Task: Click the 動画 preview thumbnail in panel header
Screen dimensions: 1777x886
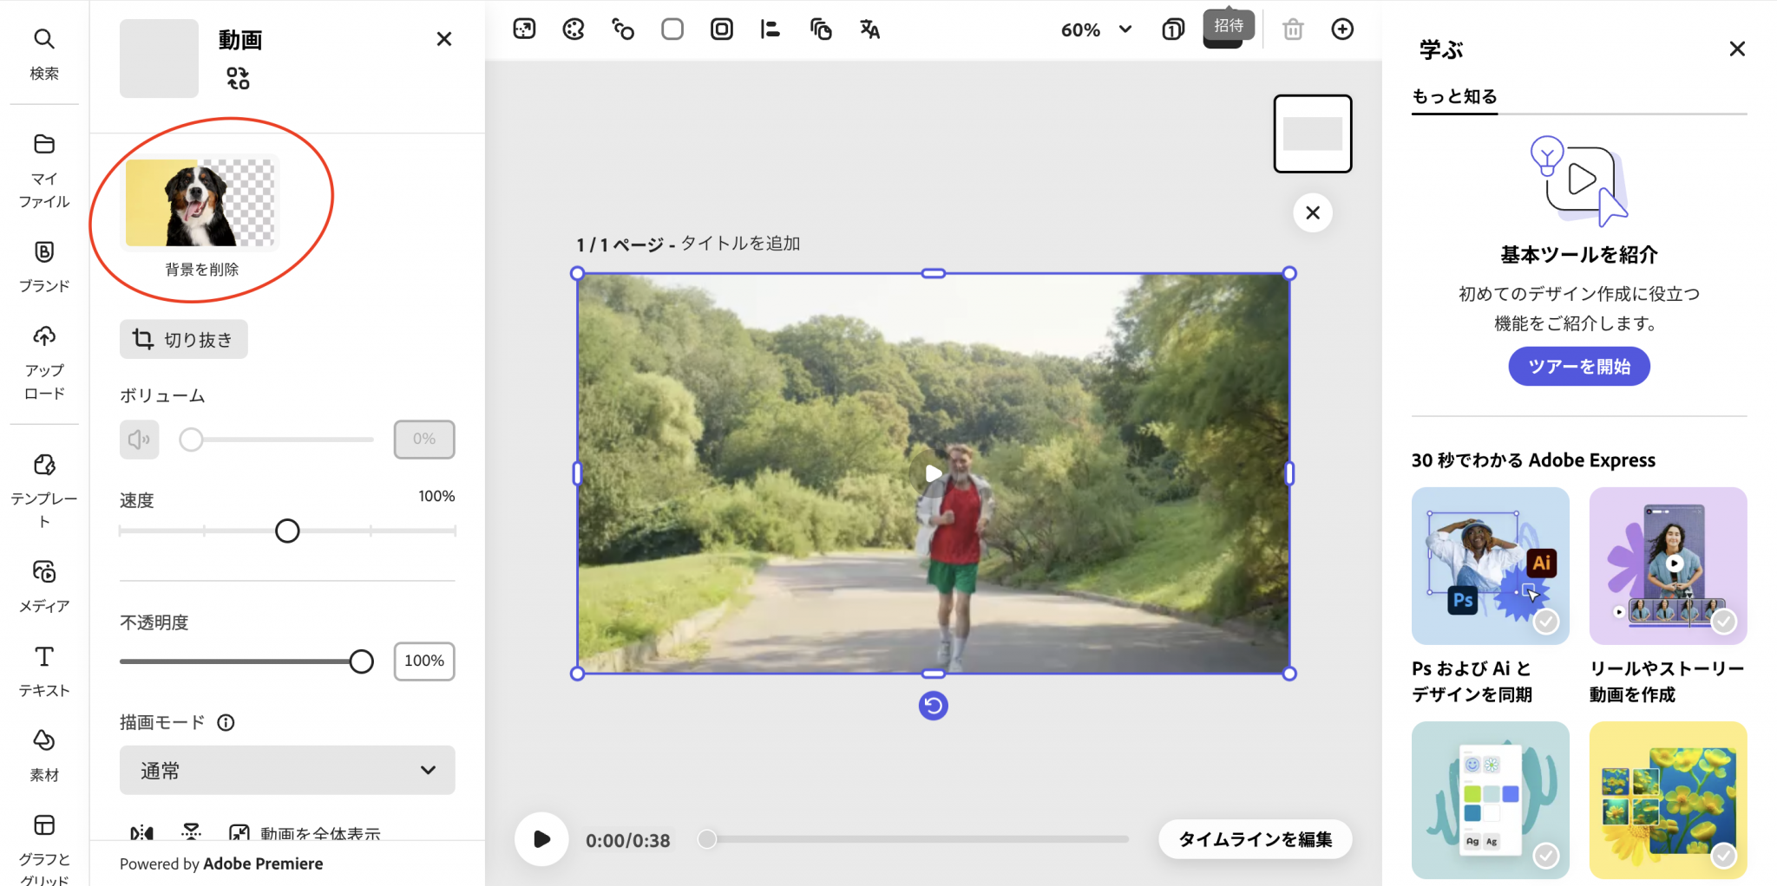Action: click(x=159, y=59)
